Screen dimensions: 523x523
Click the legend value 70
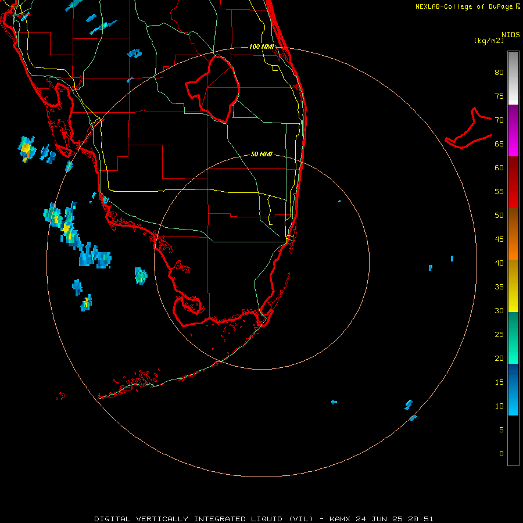click(499, 120)
